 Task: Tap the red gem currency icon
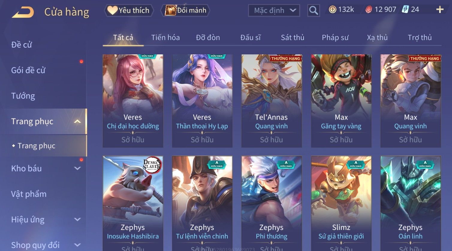(369, 10)
